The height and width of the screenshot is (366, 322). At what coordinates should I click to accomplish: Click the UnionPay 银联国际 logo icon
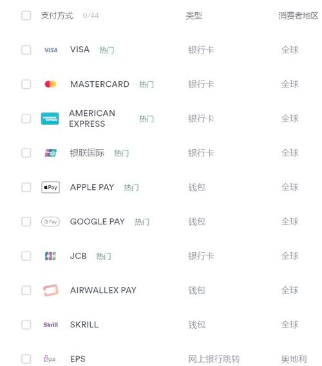coord(50,153)
